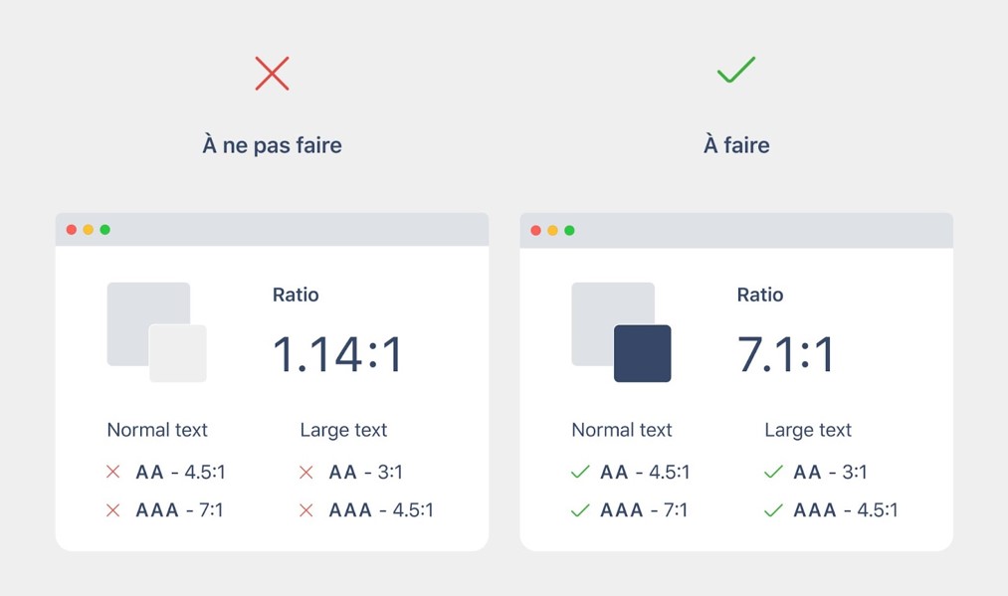
Task: Click the À ne pas faire heading
Action: [272, 145]
